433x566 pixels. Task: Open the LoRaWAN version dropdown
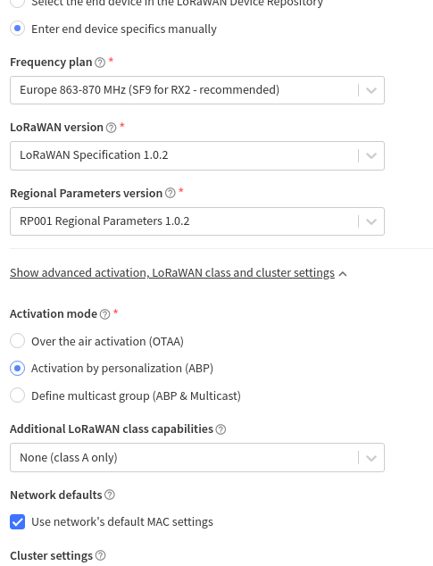(197, 155)
